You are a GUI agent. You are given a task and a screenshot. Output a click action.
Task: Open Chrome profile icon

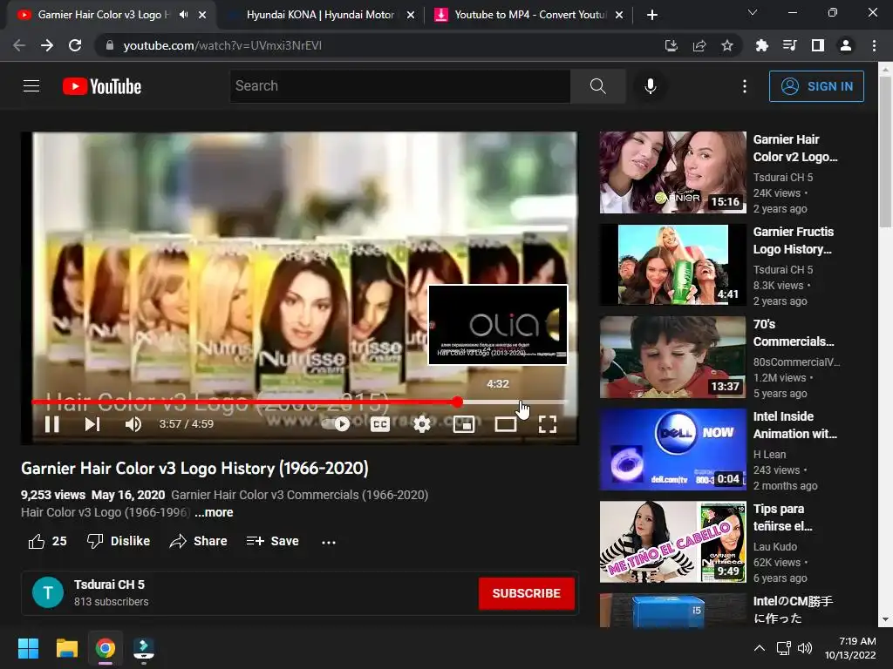pos(846,45)
